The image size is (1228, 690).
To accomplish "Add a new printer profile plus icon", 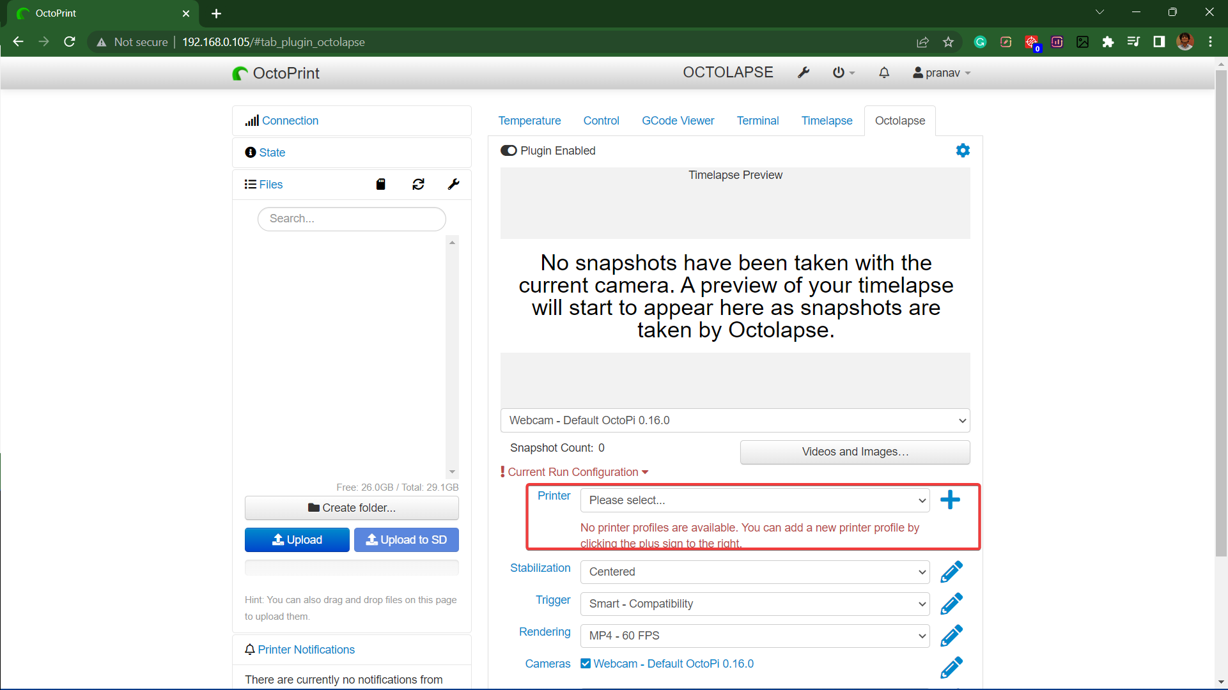I will [950, 500].
